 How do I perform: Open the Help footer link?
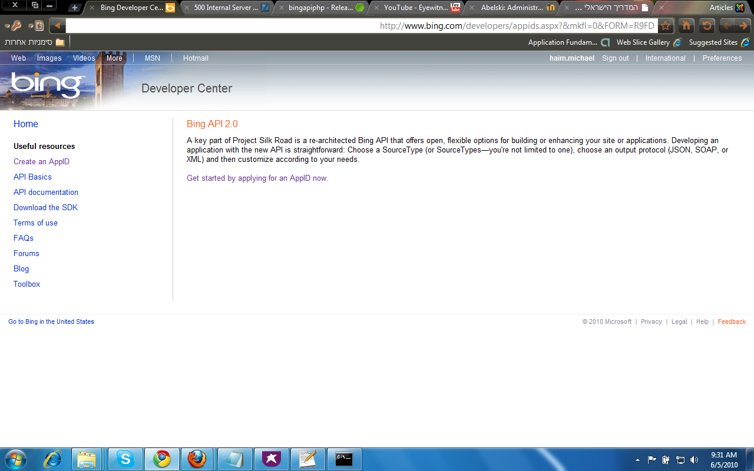[x=702, y=321]
